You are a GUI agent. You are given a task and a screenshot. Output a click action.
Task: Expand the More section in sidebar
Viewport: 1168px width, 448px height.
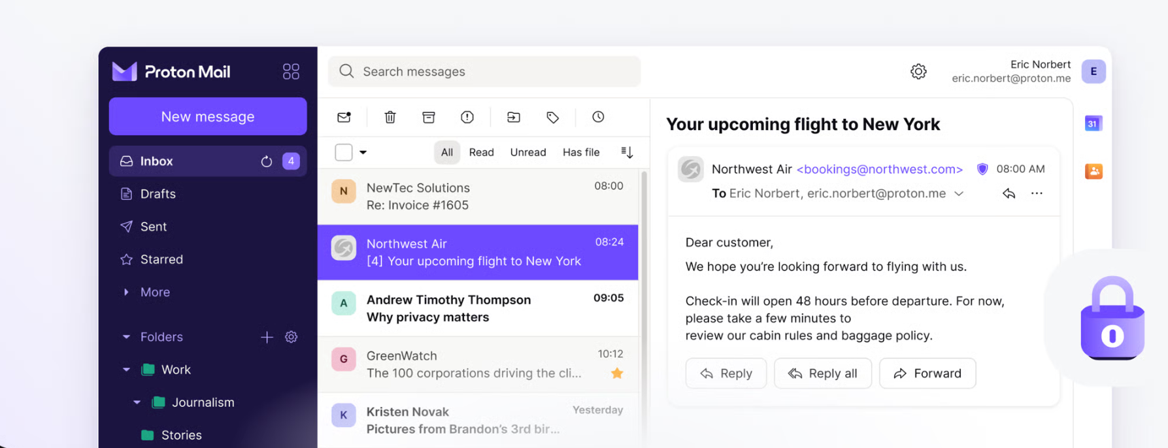click(x=155, y=292)
